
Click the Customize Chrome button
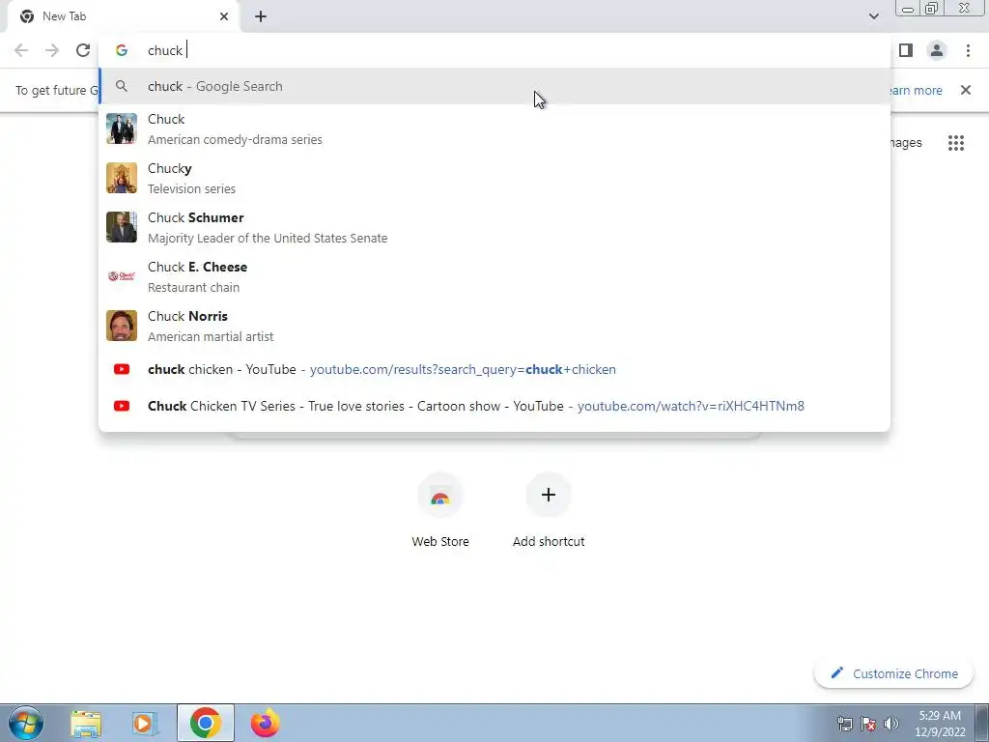tap(894, 673)
